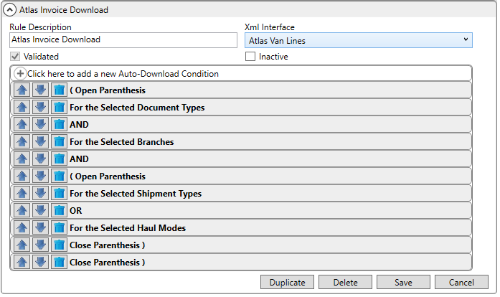Image resolution: width=500 pixels, height=297 pixels.
Task: Delete the OR condition row
Action: (x=59, y=210)
